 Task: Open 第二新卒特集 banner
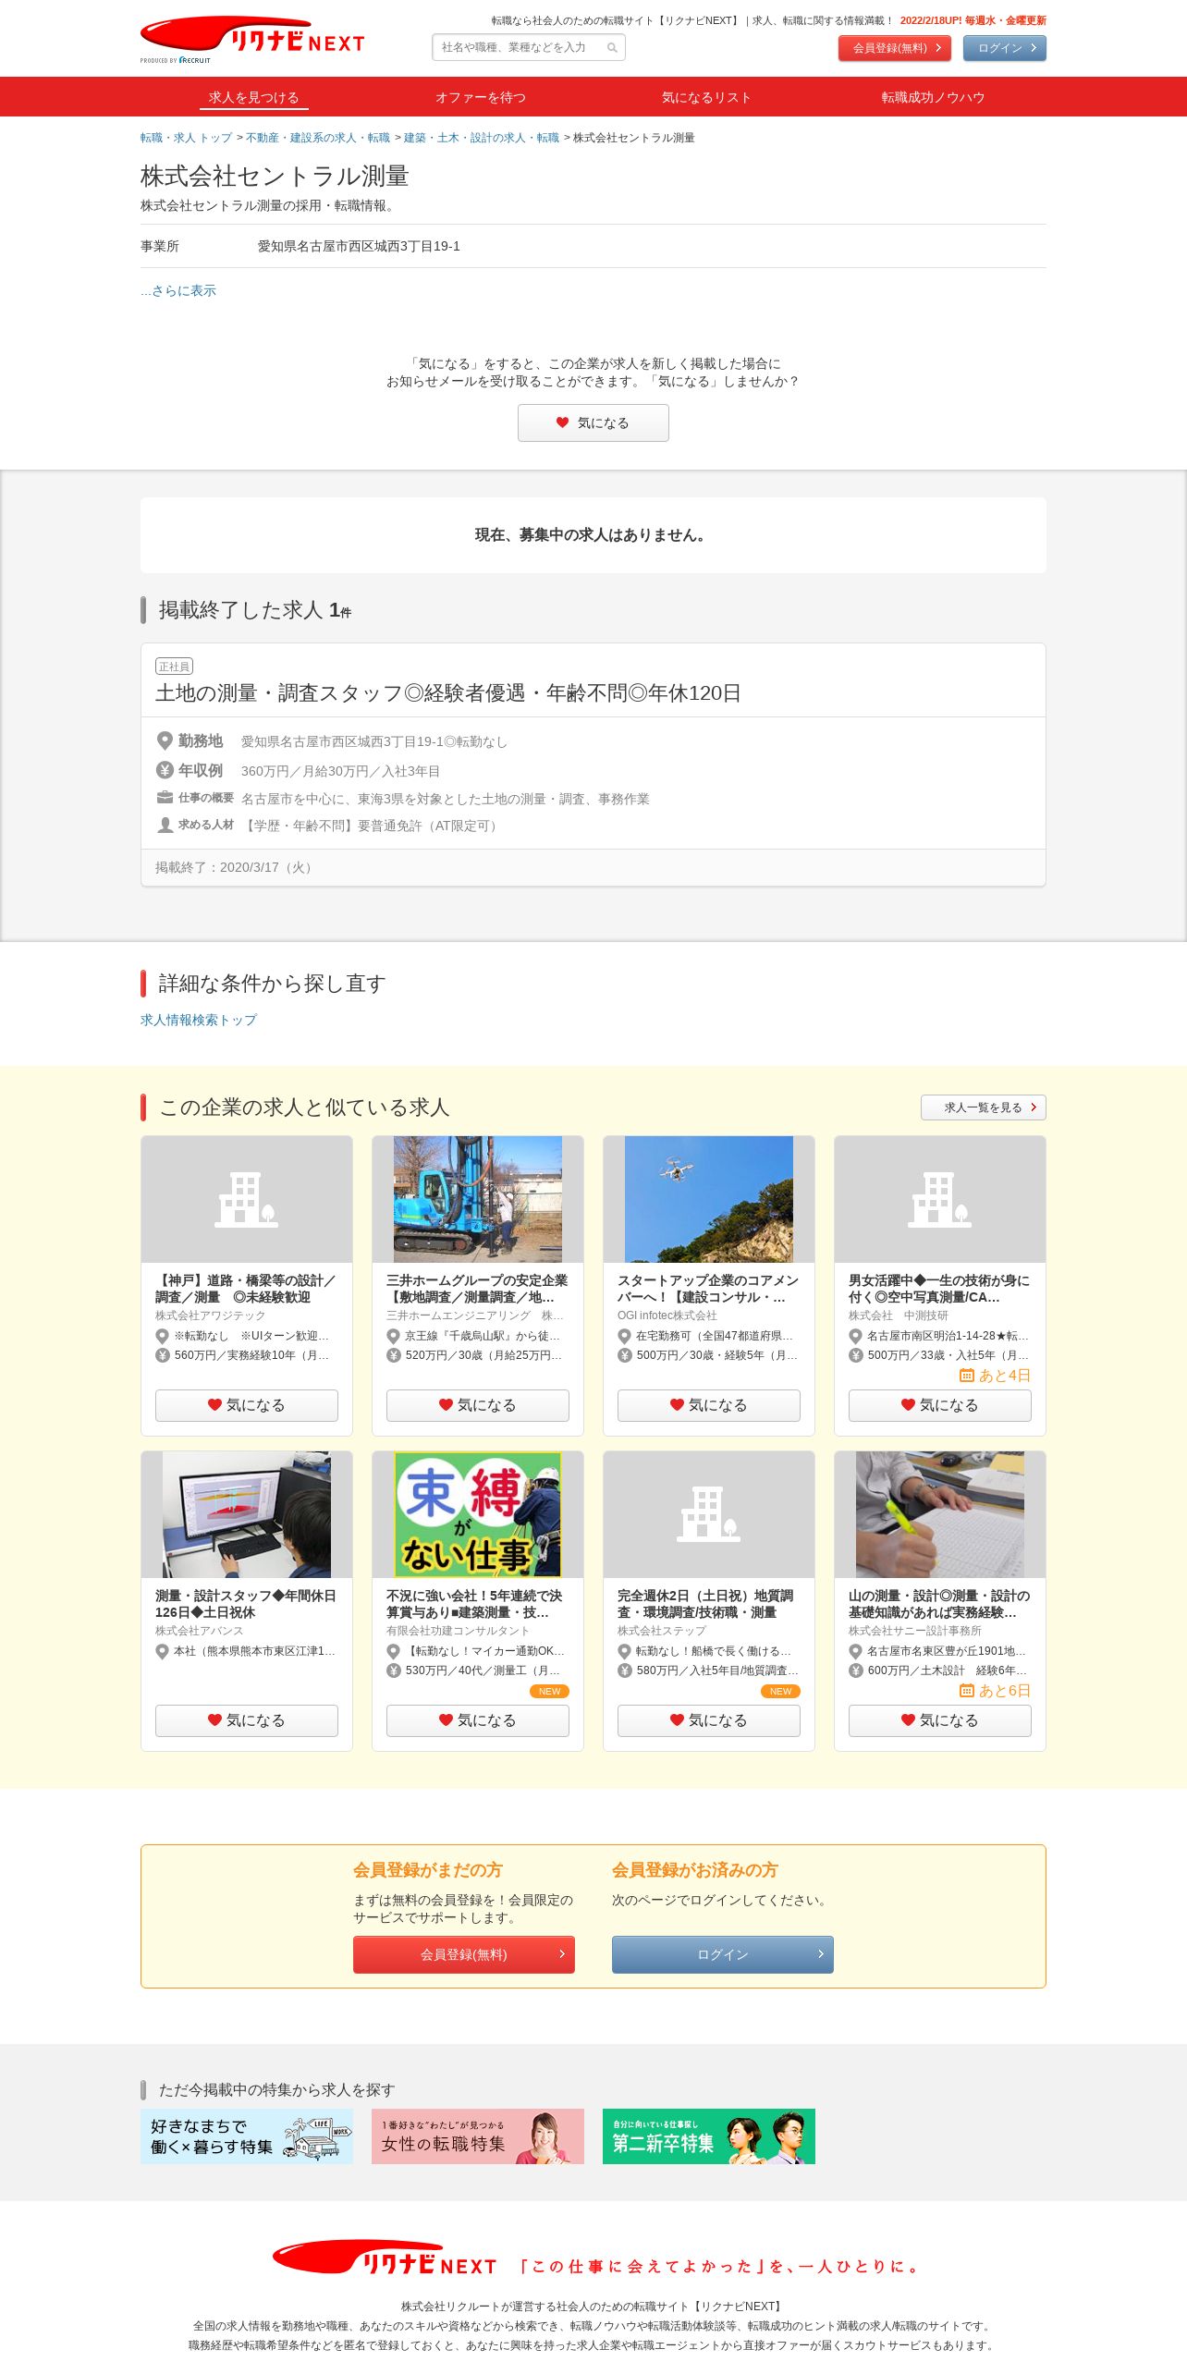[709, 2135]
